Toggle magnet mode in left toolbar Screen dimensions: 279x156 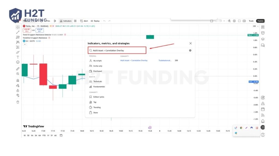click(18, 80)
